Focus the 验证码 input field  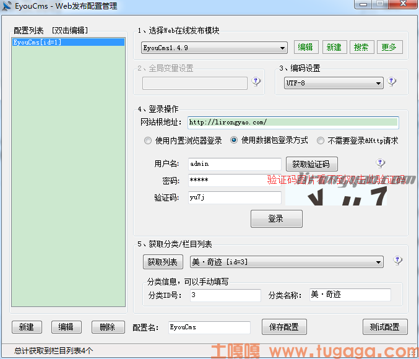[235, 197]
